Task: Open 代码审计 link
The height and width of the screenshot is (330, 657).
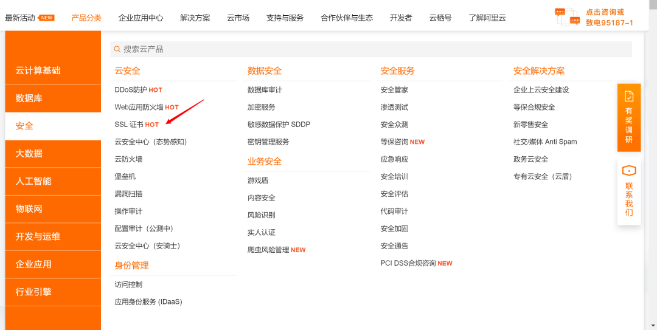Action: coord(394,211)
